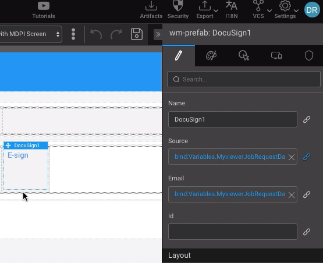Switch to the Device responsive tab
Screen dimensions: 323x263
click(x=276, y=55)
